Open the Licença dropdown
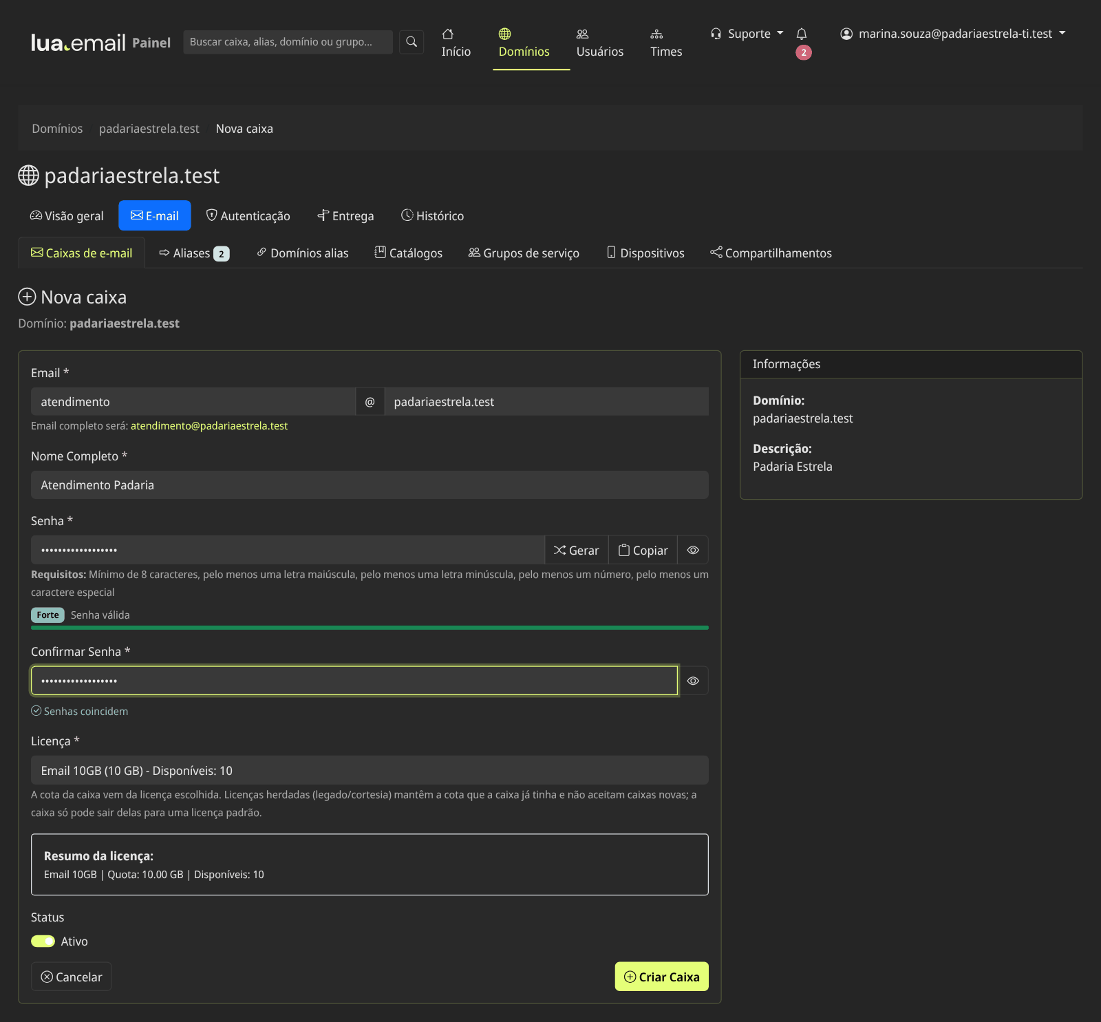 click(x=370, y=770)
